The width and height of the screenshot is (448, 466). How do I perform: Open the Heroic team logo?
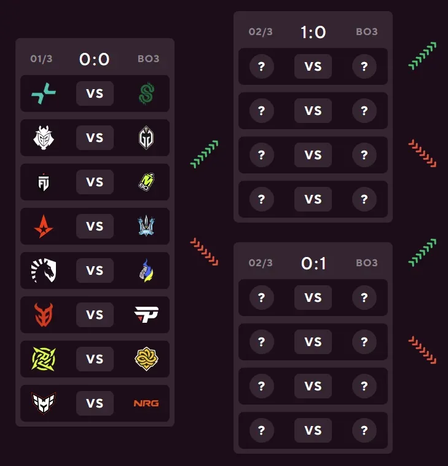[x=44, y=403]
